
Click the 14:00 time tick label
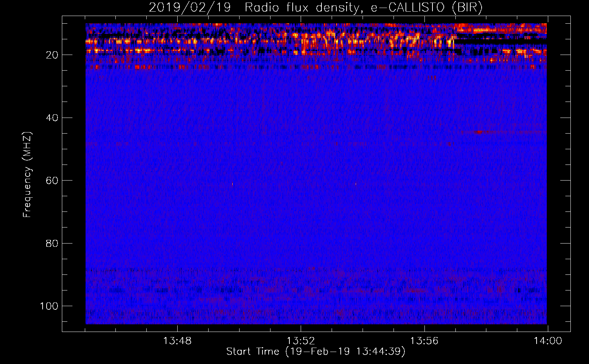click(548, 341)
